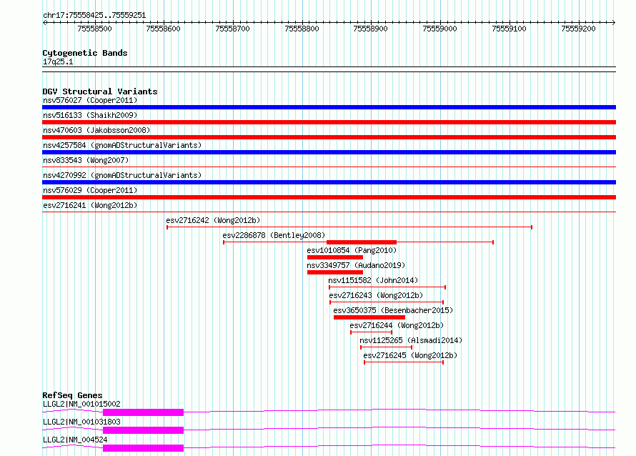
Task: Click ruler position 75558800
Action: pos(302,29)
